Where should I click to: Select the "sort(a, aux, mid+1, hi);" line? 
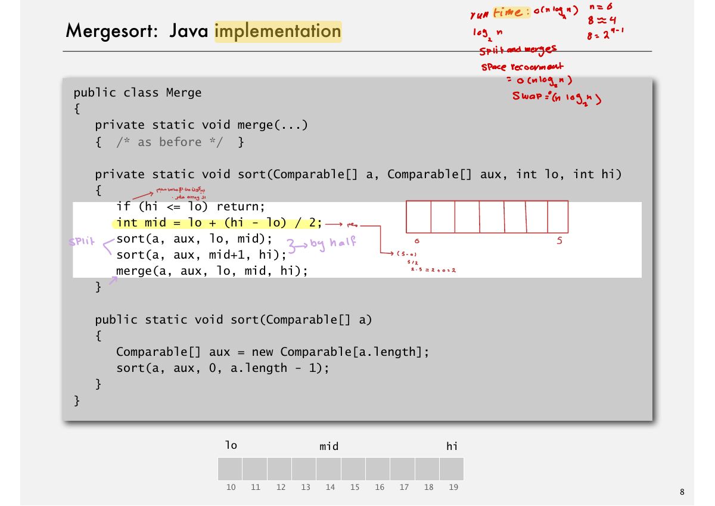point(201,255)
